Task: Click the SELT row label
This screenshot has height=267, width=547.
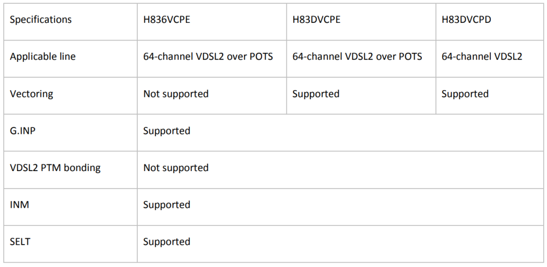Action: [20, 242]
